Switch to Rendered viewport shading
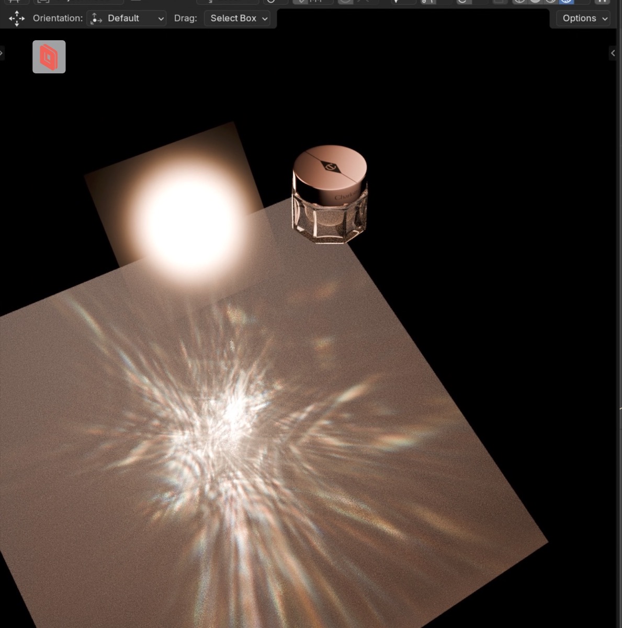Image resolution: width=622 pixels, height=628 pixels. [566, 2]
